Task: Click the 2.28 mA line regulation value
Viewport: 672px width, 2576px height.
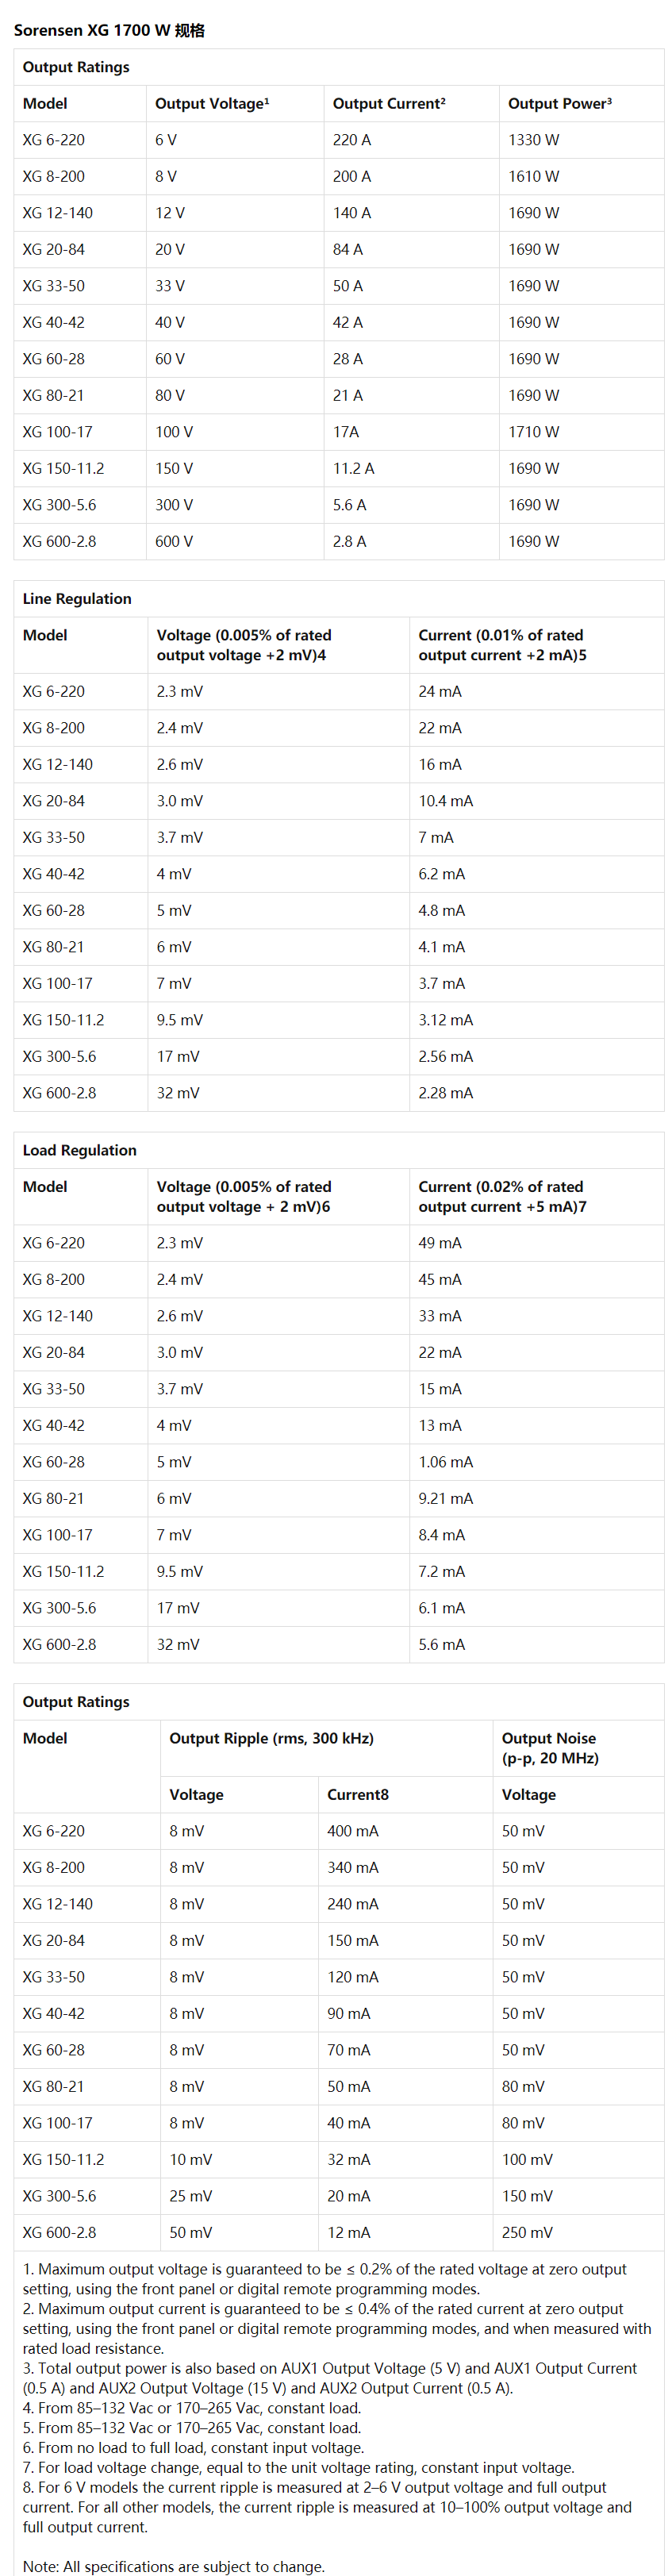Action: coord(446,1093)
